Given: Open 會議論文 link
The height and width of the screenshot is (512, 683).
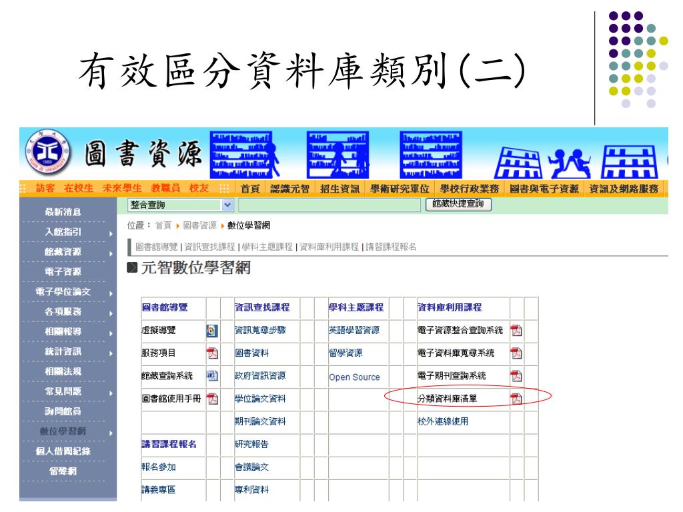Looking at the screenshot, I should [251, 467].
